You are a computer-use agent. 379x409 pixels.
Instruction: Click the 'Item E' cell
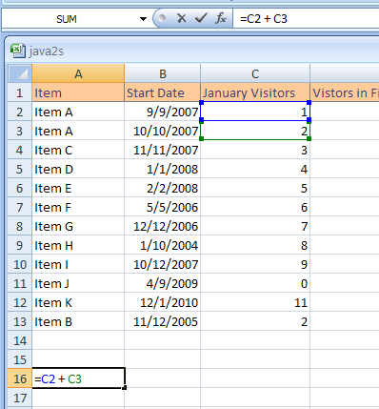coord(78,188)
